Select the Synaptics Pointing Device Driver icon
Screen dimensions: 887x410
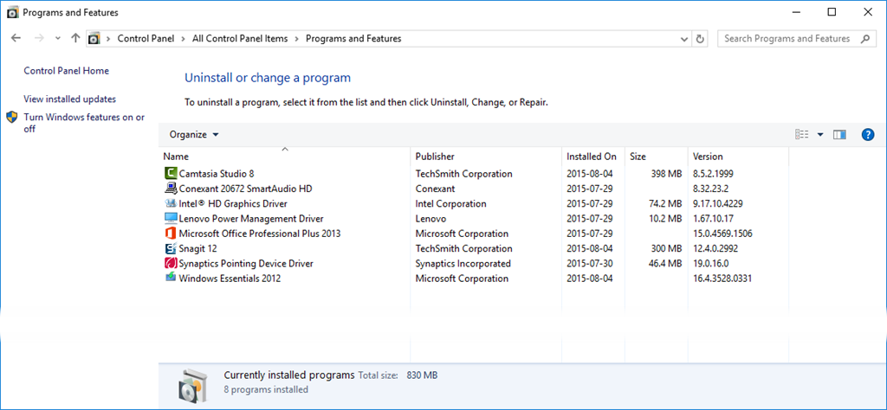171,264
